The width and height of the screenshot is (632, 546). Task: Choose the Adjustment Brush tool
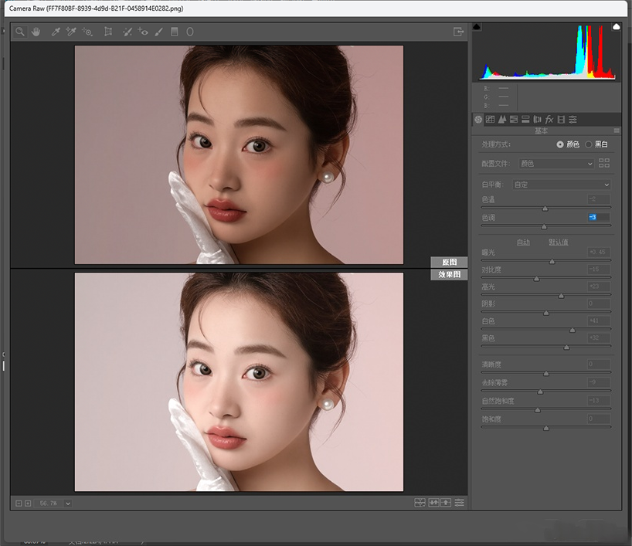(158, 32)
